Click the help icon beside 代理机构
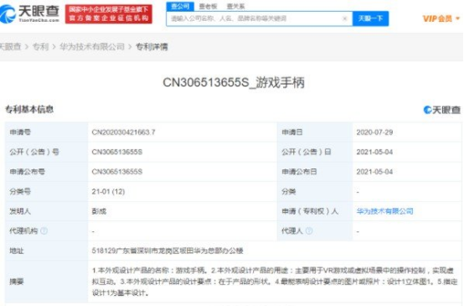The height and width of the screenshot is (306, 464). point(44,231)
